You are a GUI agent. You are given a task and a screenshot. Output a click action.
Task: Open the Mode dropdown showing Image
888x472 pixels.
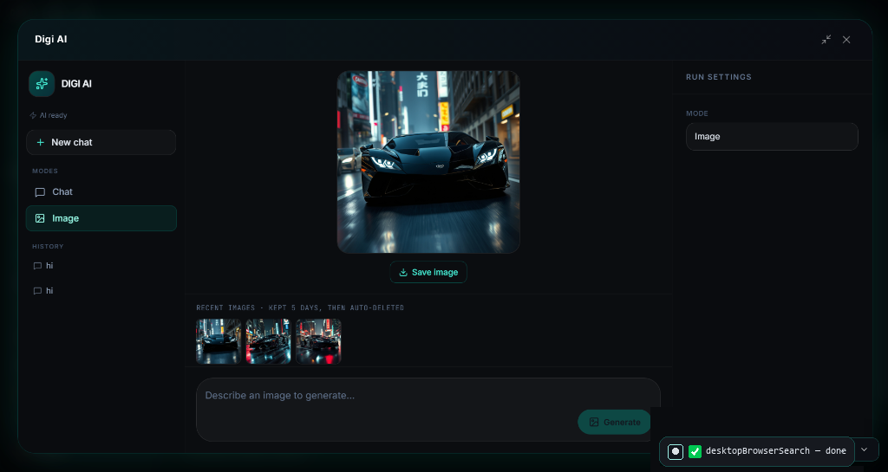click(772, 137)
